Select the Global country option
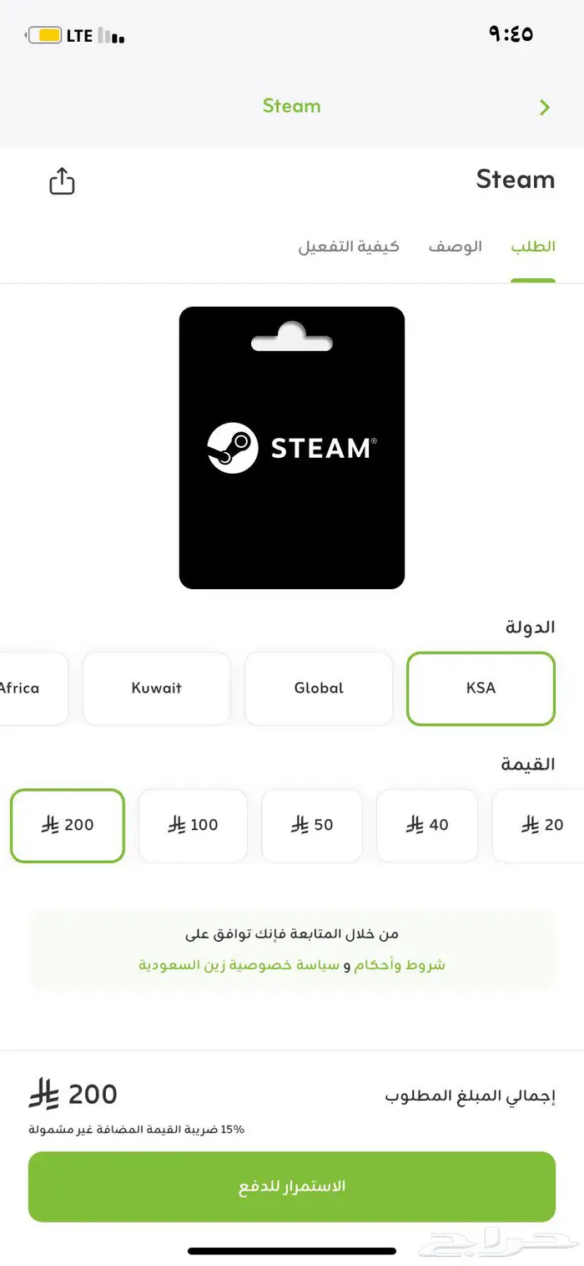Screen dimensions: 584x1266 319,689
